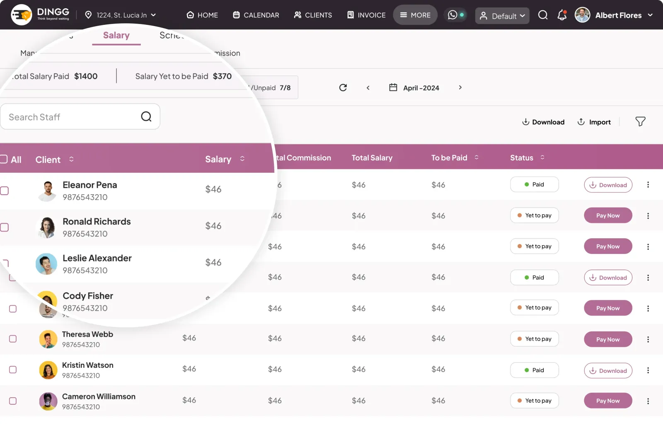Image resolution: width=663 pixels, height=430 pixels.
Task: Click Cameron Williamson's avatar
Action: point(48,401)
